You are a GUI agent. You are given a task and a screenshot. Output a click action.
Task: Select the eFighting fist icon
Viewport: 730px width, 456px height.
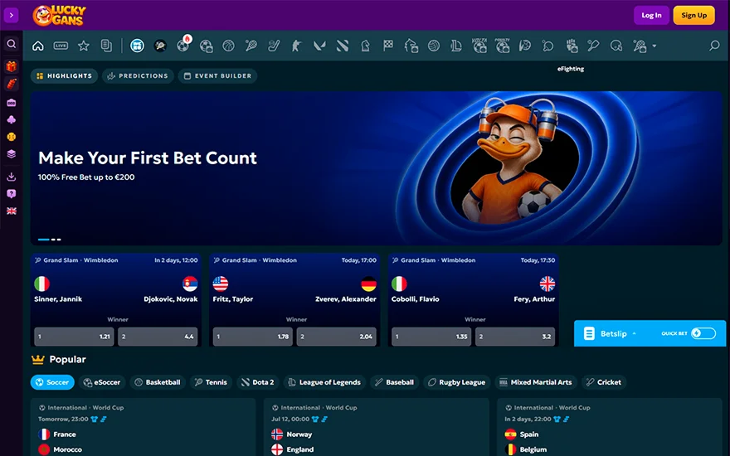point(572,46)
